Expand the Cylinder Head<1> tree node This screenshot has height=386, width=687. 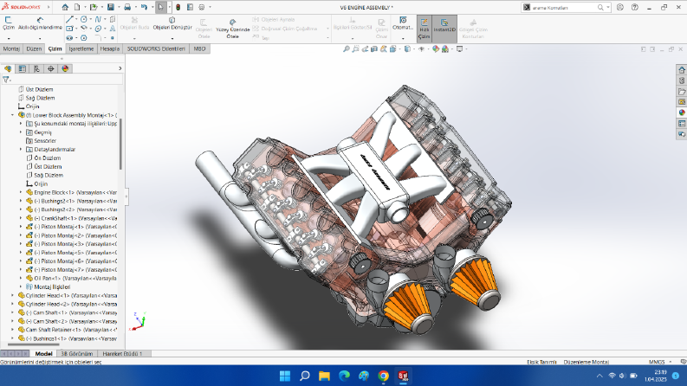click(12, 295)
